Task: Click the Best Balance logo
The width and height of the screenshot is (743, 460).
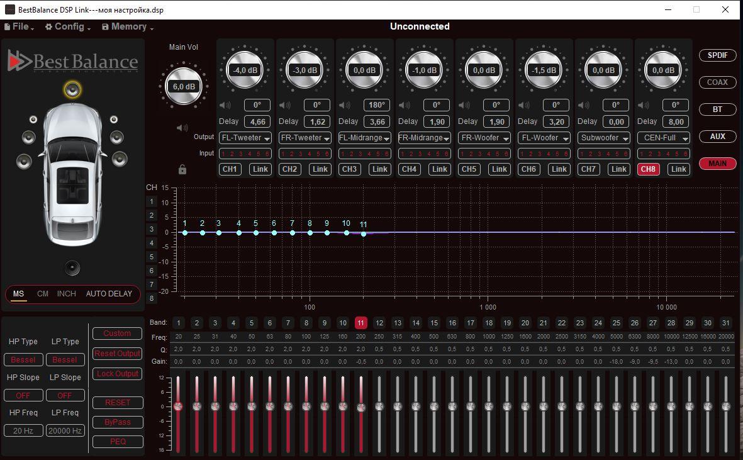Action: (x=72, y=62)
